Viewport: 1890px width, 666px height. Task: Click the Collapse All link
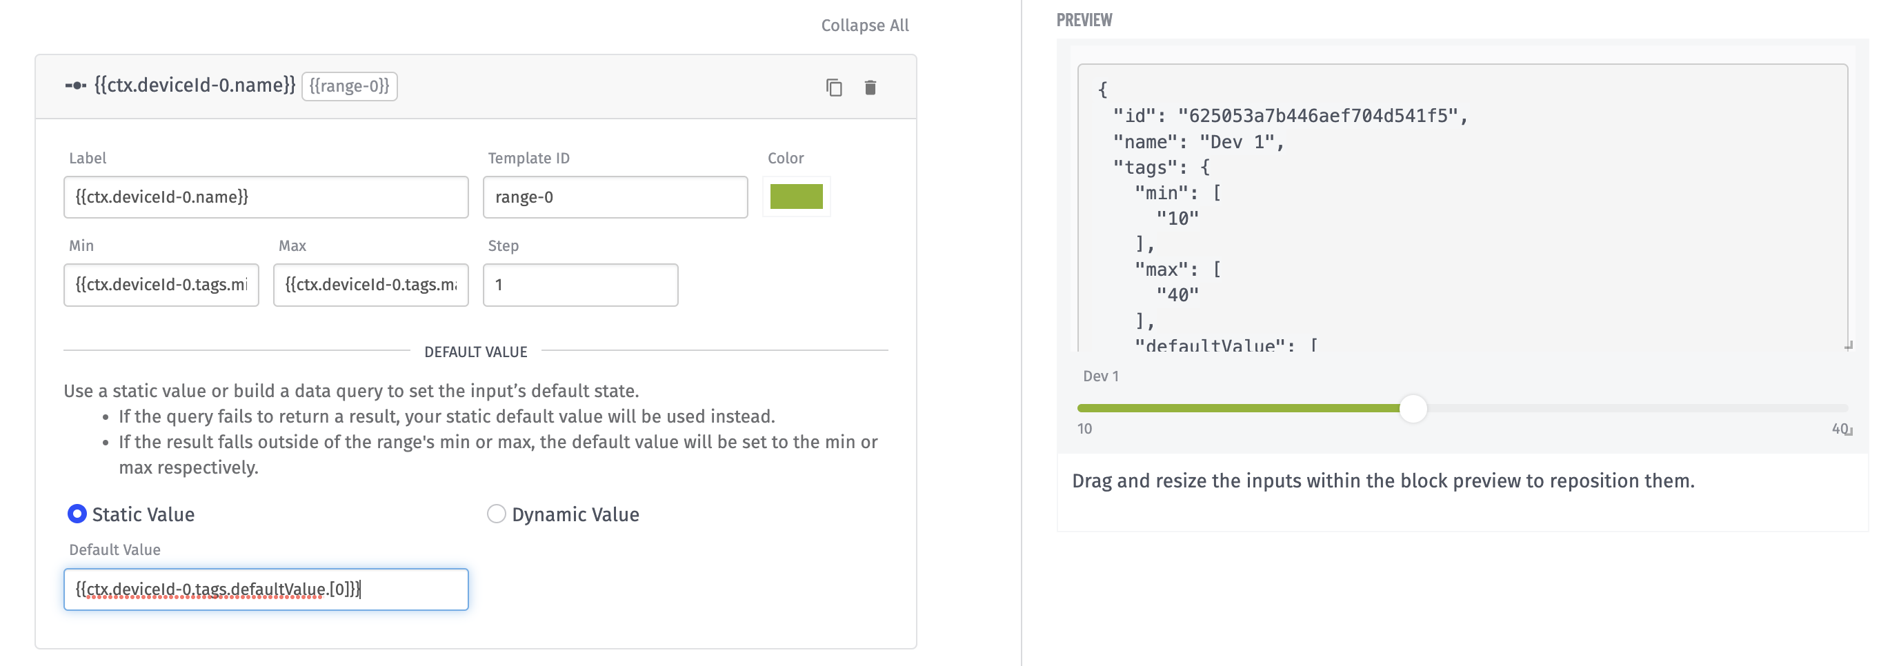[864, 26]
